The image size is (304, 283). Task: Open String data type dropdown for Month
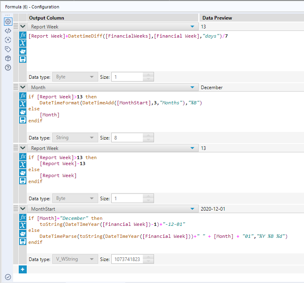75,138
